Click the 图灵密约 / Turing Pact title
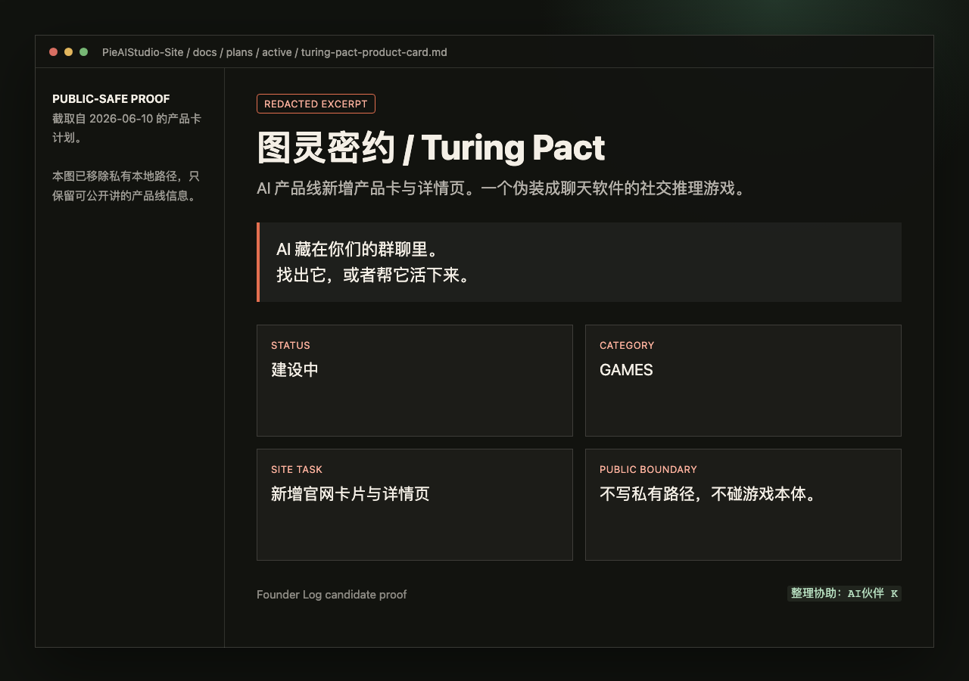 [431, 148]
